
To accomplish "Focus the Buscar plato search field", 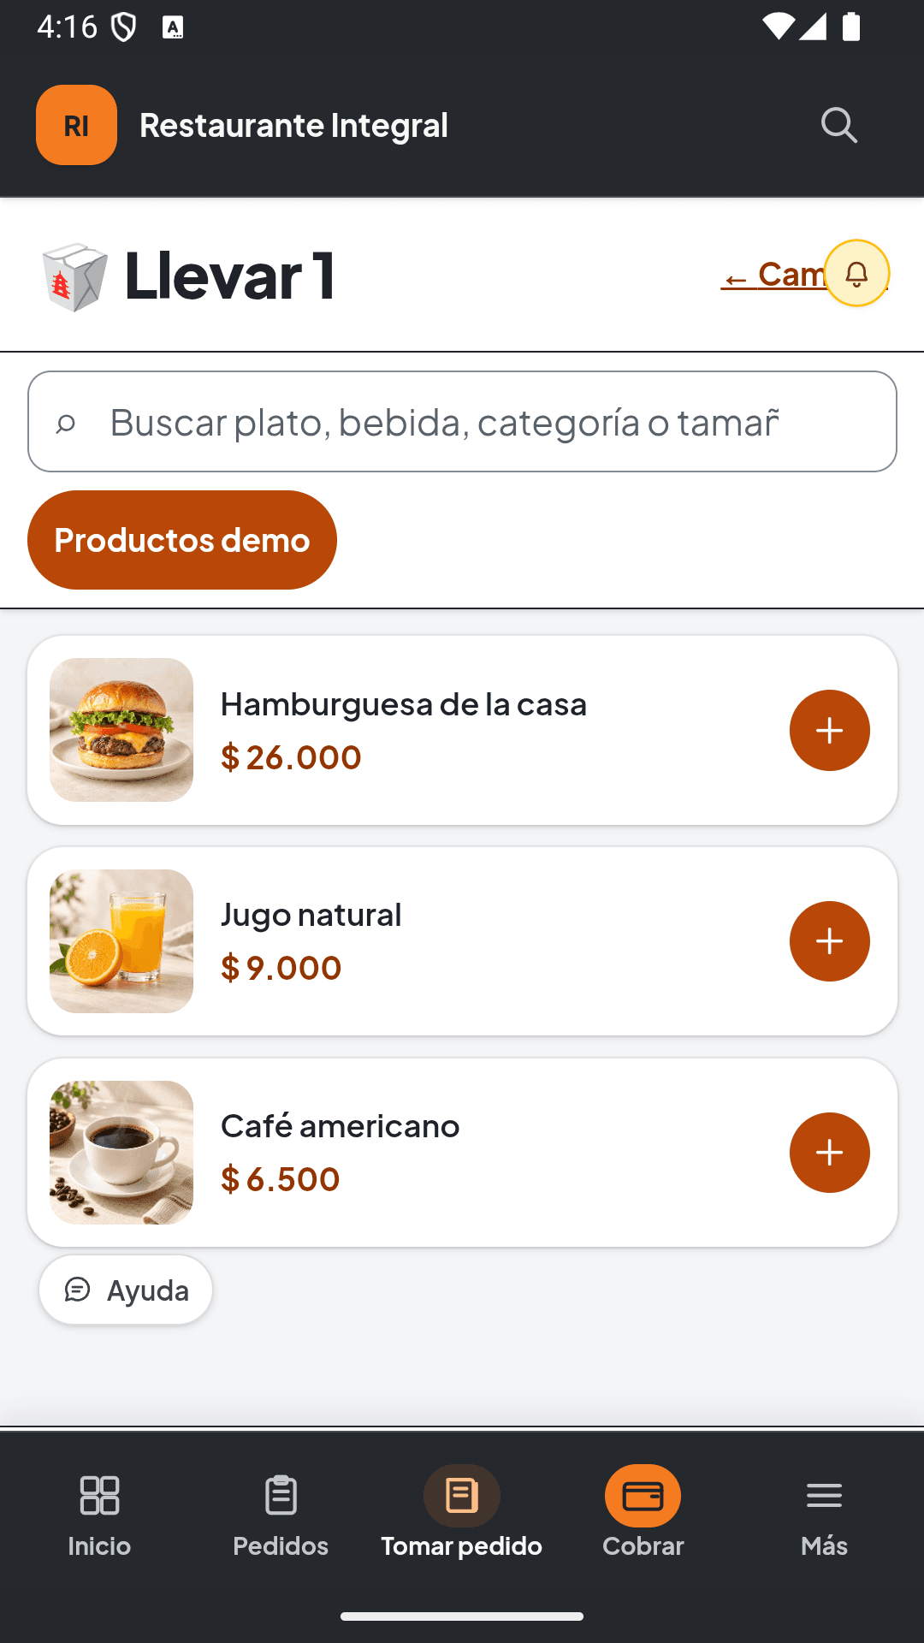I will (462, 421).
